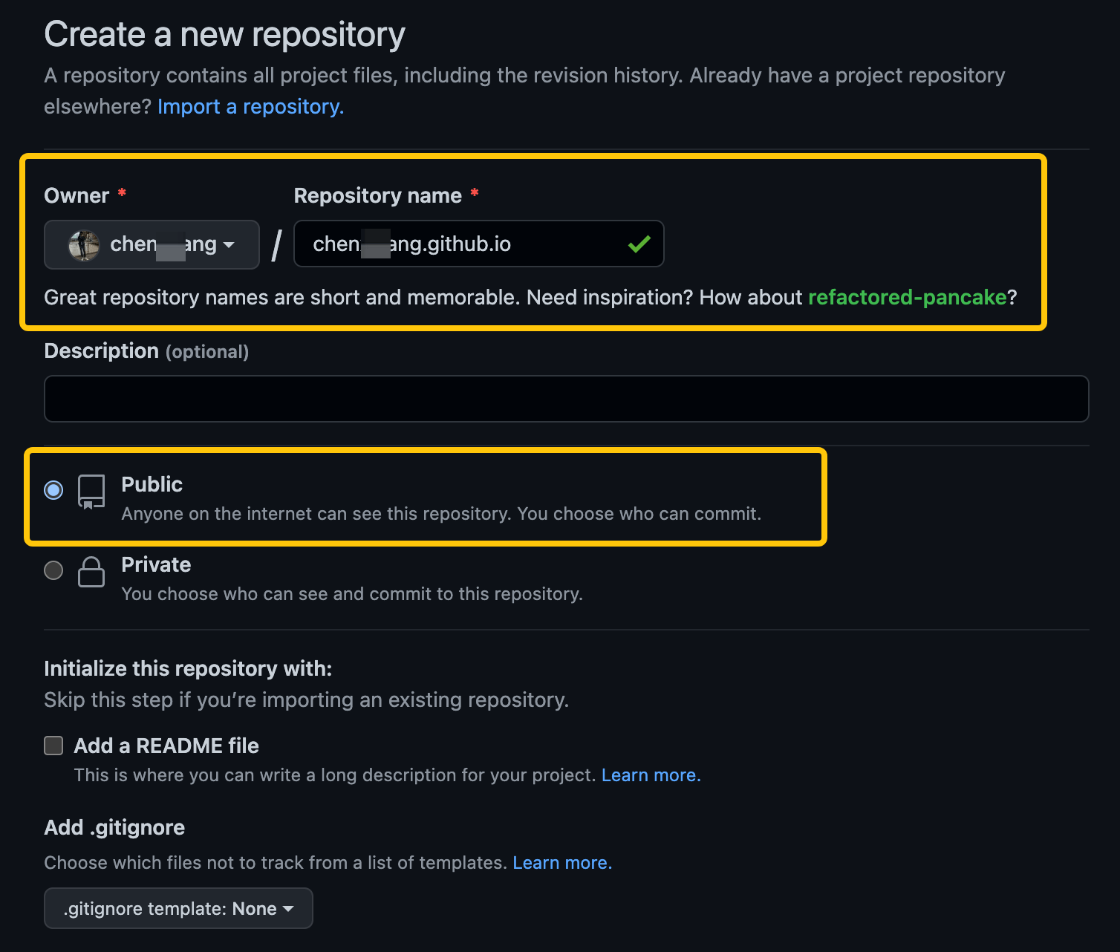Click the owner avatar image

click(x=83, y=244)
